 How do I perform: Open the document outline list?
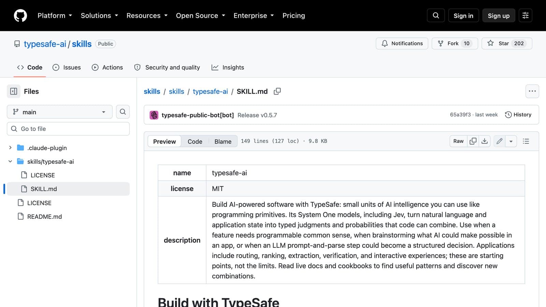coord(526,141)
